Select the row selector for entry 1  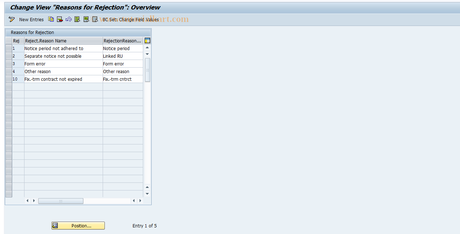click(x=9, y=48)
